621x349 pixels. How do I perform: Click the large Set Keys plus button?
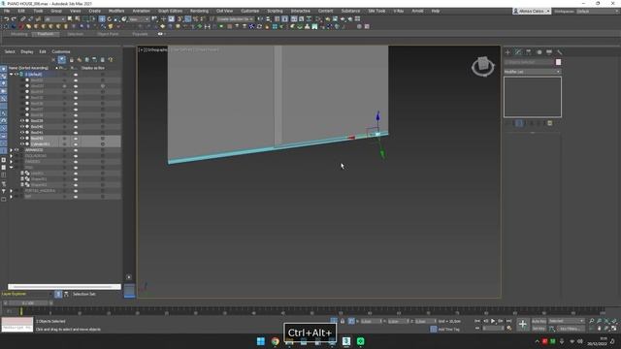(523, 325)
